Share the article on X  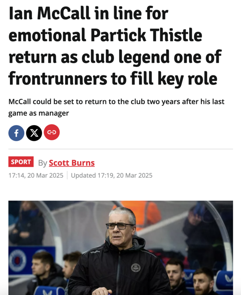pos(34,133)
